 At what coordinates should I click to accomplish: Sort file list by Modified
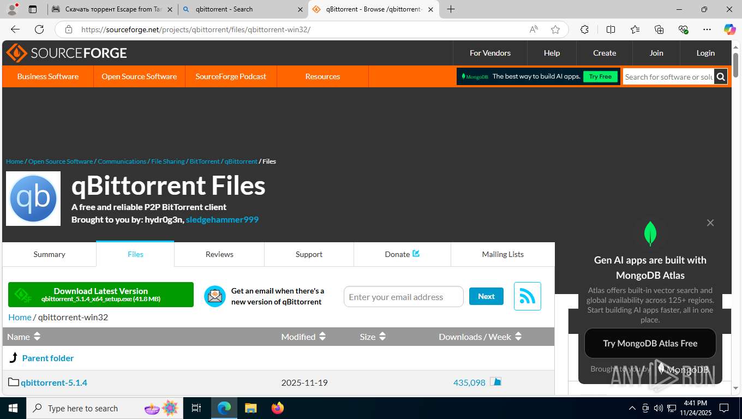coord(303,337)
